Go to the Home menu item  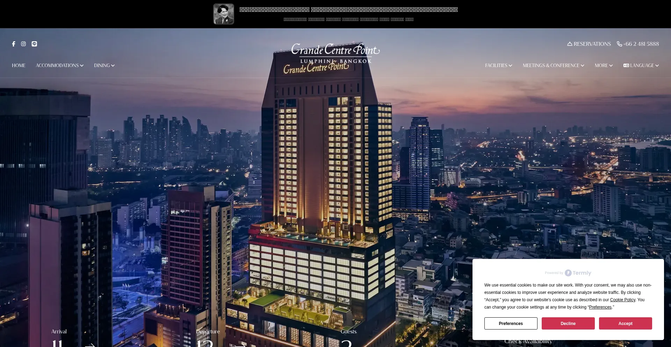coord(19,66)
